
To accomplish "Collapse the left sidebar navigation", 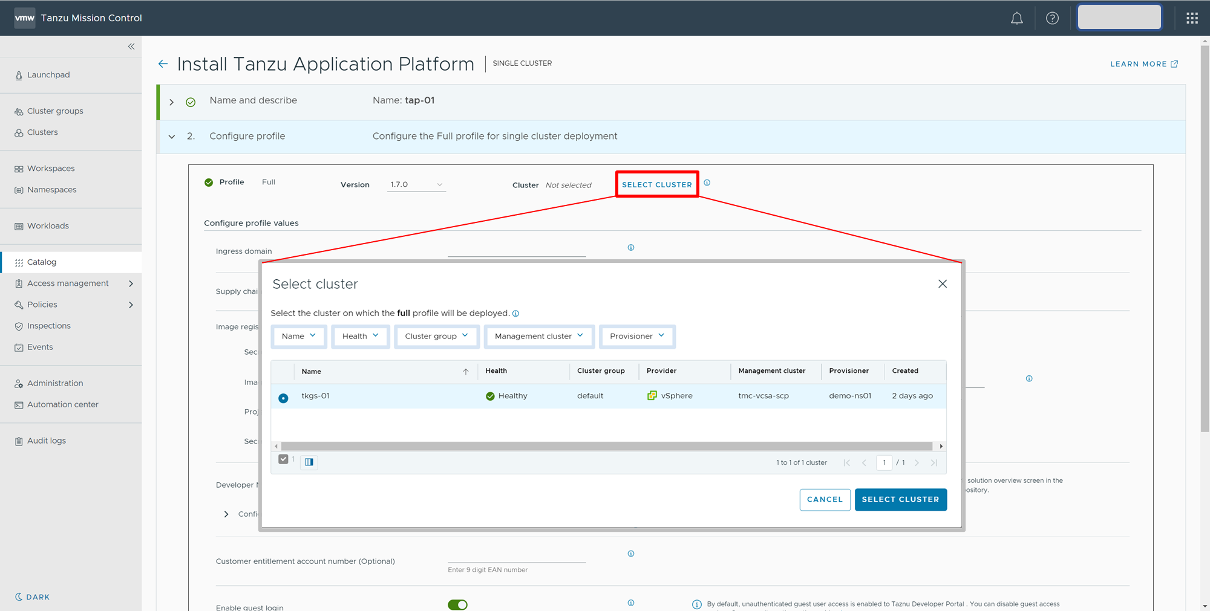I will pos(131,47).
